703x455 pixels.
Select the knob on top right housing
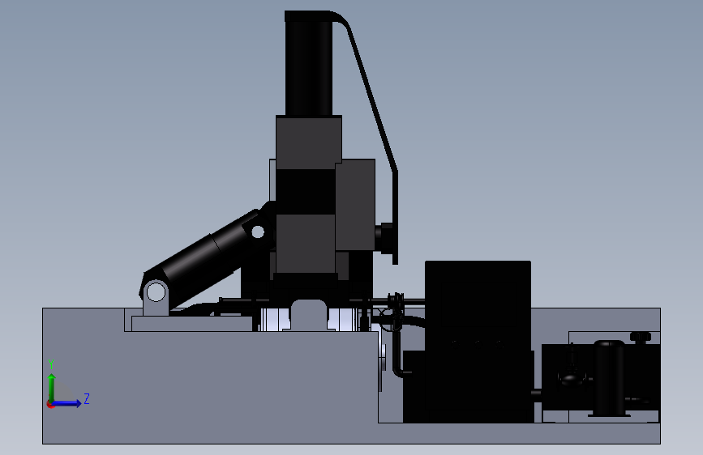pyautogui.click(x=641, y=337)
